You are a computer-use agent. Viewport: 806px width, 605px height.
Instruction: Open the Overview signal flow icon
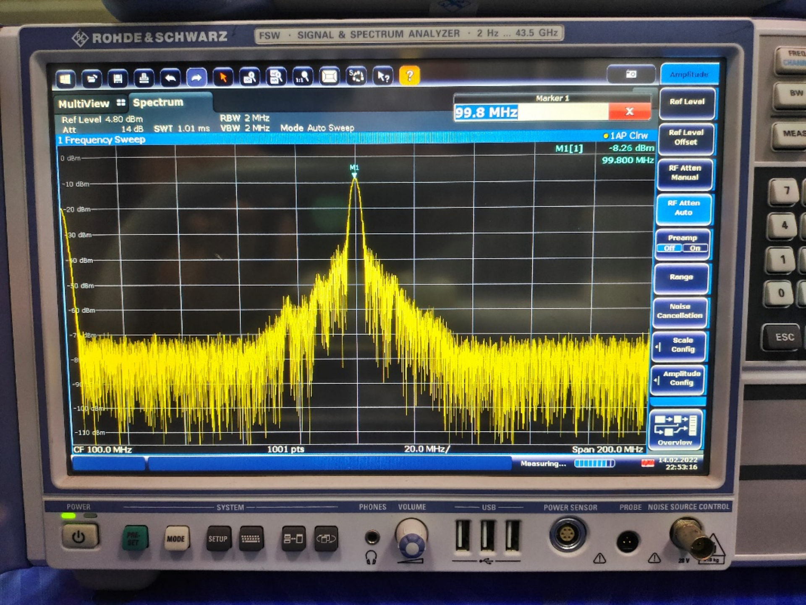click(x=675, y=429)
